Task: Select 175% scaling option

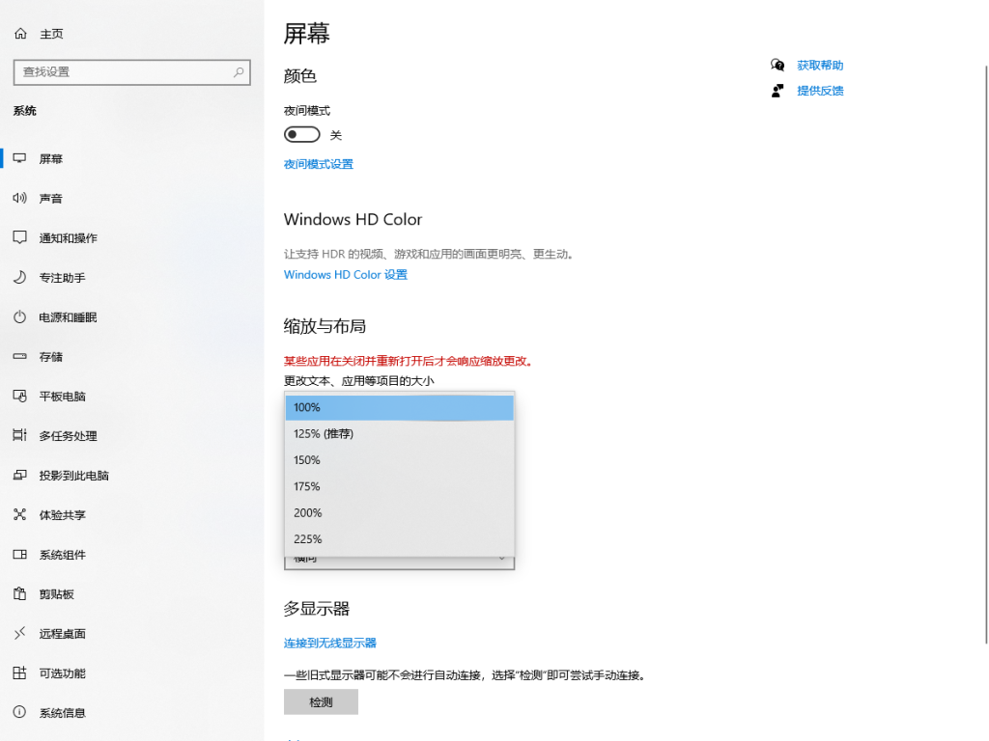Action: point(399,486)
